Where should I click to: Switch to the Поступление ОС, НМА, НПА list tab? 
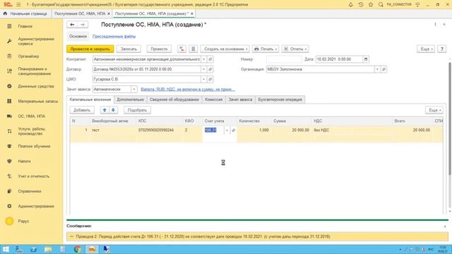[80, 13]
